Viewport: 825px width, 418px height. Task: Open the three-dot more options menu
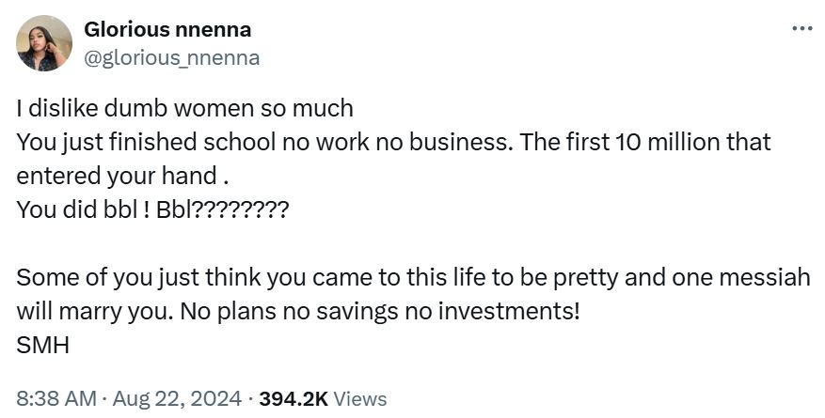(x=801, y=29)
